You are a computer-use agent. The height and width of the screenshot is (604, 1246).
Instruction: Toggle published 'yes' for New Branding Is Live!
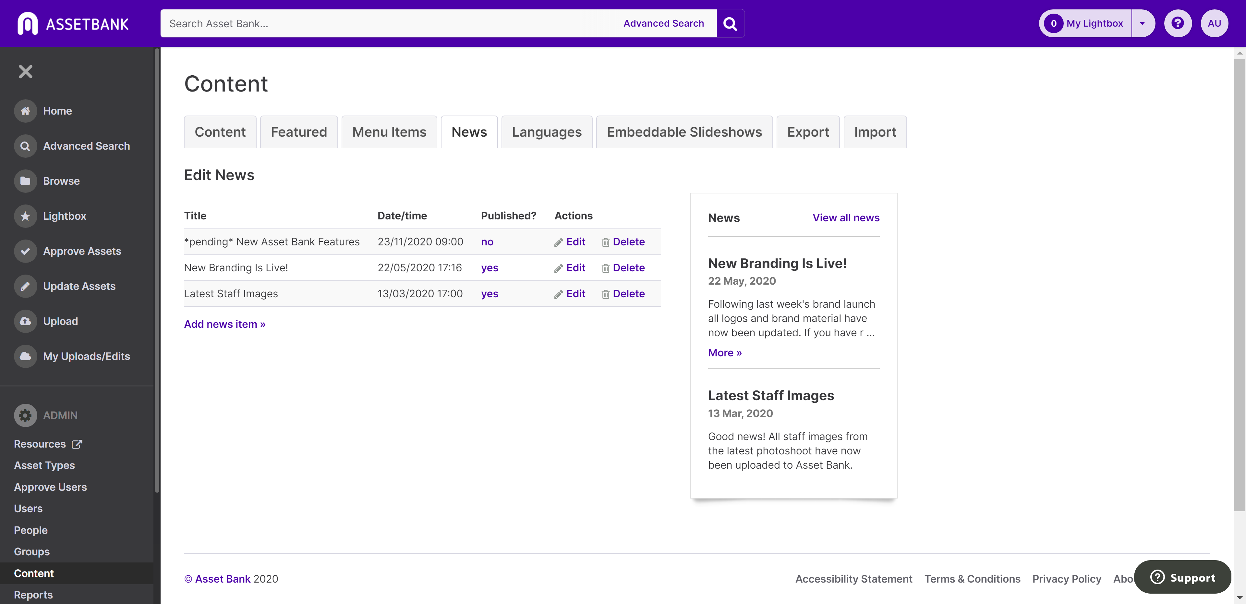coord(490,268)
